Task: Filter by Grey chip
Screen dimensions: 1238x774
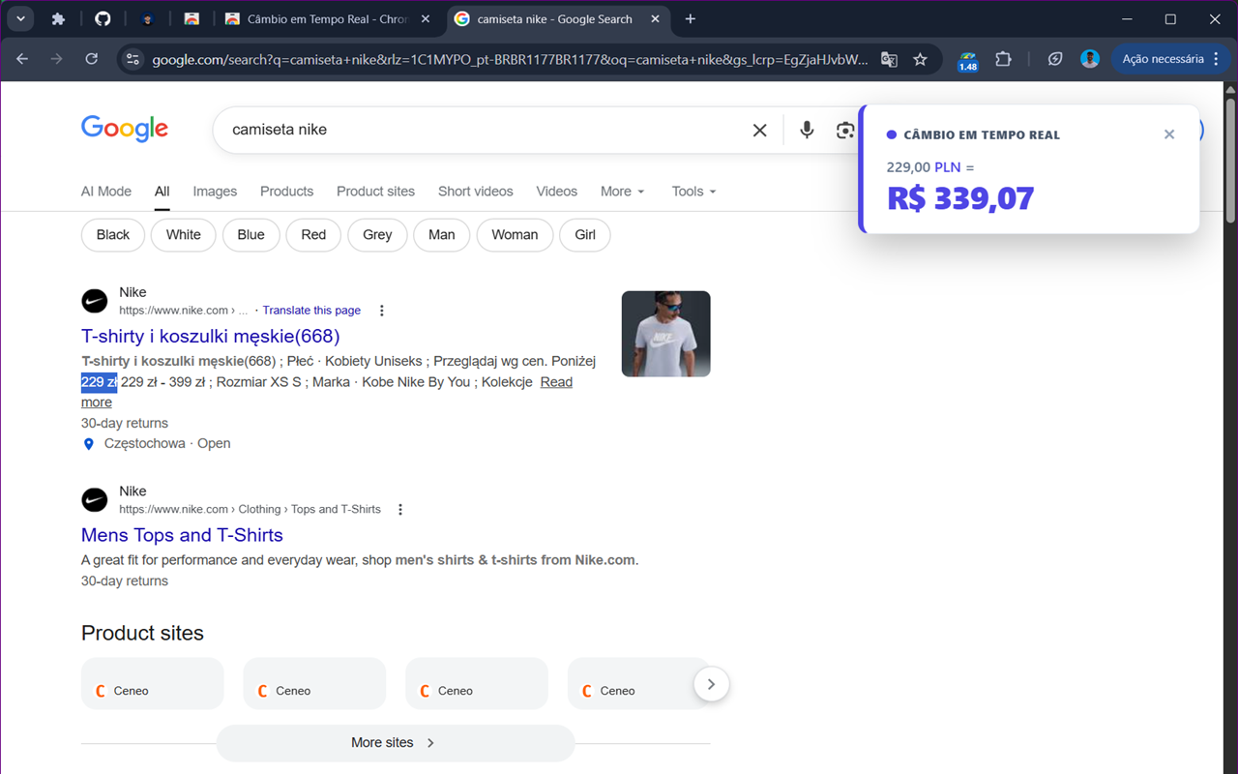Action: click(377, 235)
